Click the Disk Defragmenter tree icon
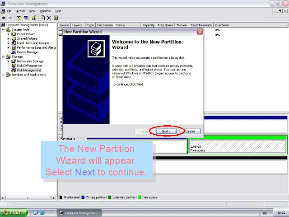Screen dimensions: 289x217 pos(14,66)
